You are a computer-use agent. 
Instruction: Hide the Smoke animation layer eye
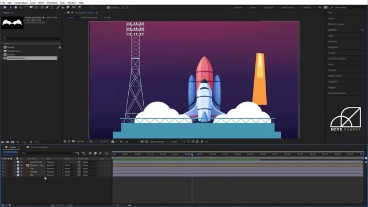click(2, 165)
